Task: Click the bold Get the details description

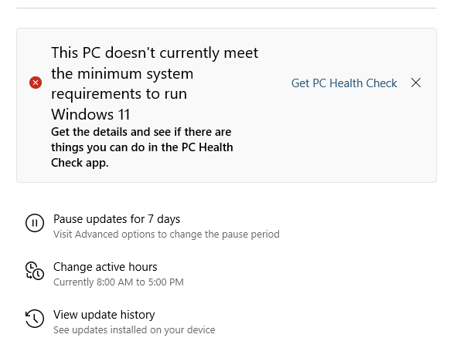Action: tap(141, 132)
